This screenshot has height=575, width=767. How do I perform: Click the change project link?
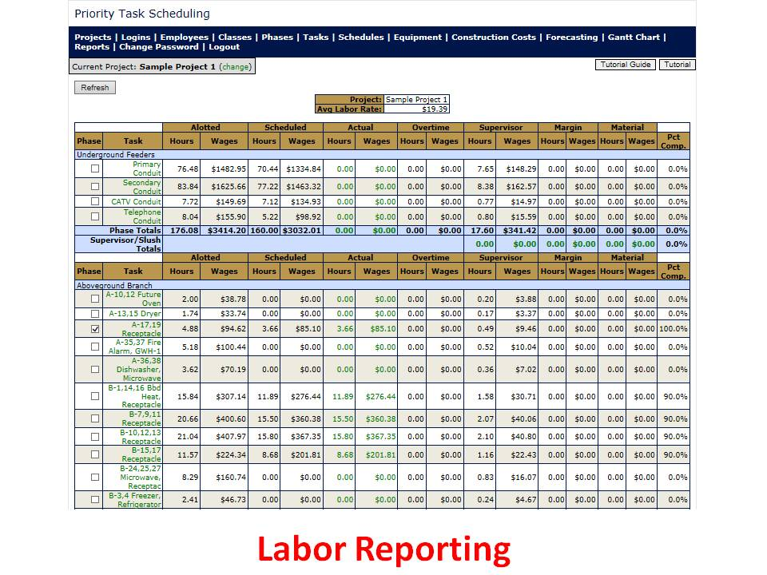(x=235, y=67)
